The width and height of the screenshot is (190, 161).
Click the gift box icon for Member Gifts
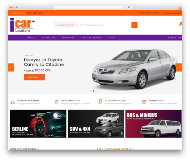[x=144, y=102]
